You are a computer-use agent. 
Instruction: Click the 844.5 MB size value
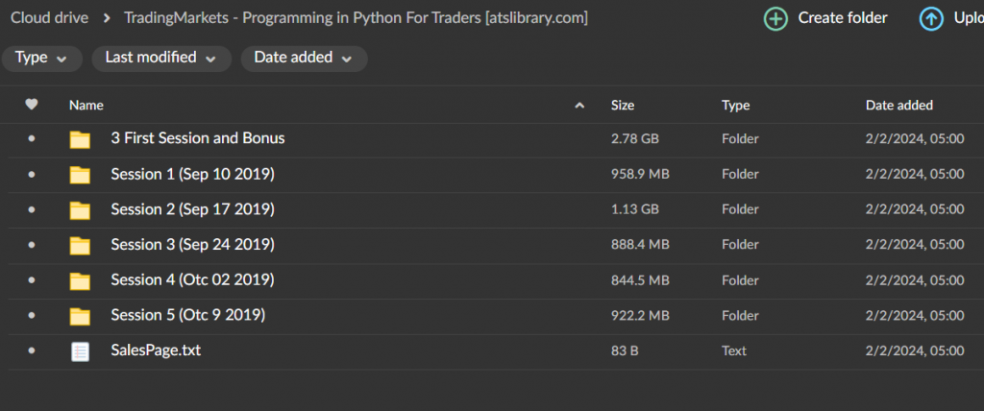coord(640,279)
